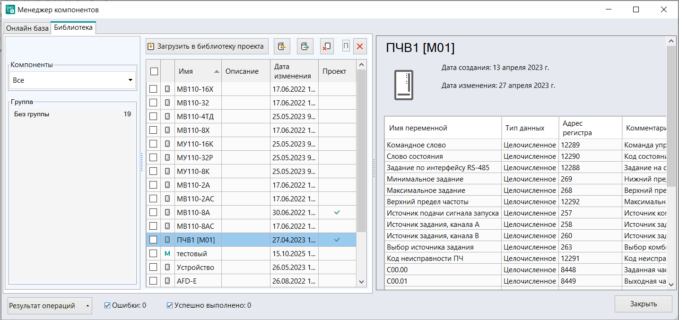Tick the checkbox for МВ110-32
The image size is (679, 320).
pyautogui.click(x=153, y=103)
